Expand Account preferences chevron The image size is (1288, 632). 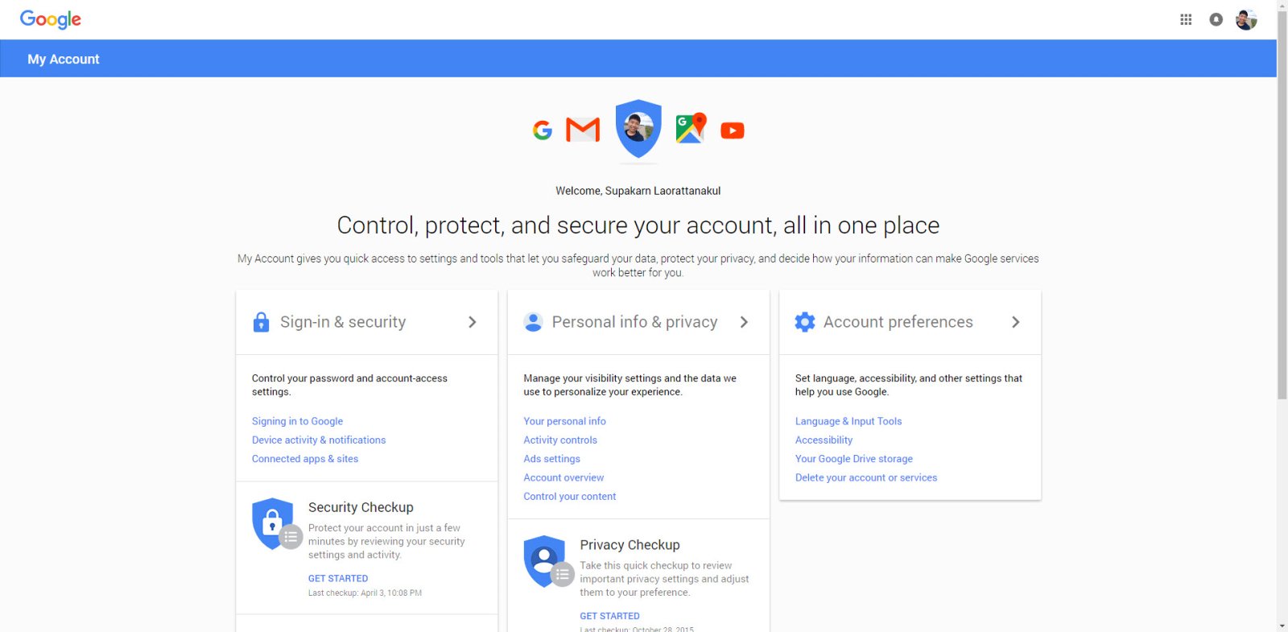(1016, 322)
